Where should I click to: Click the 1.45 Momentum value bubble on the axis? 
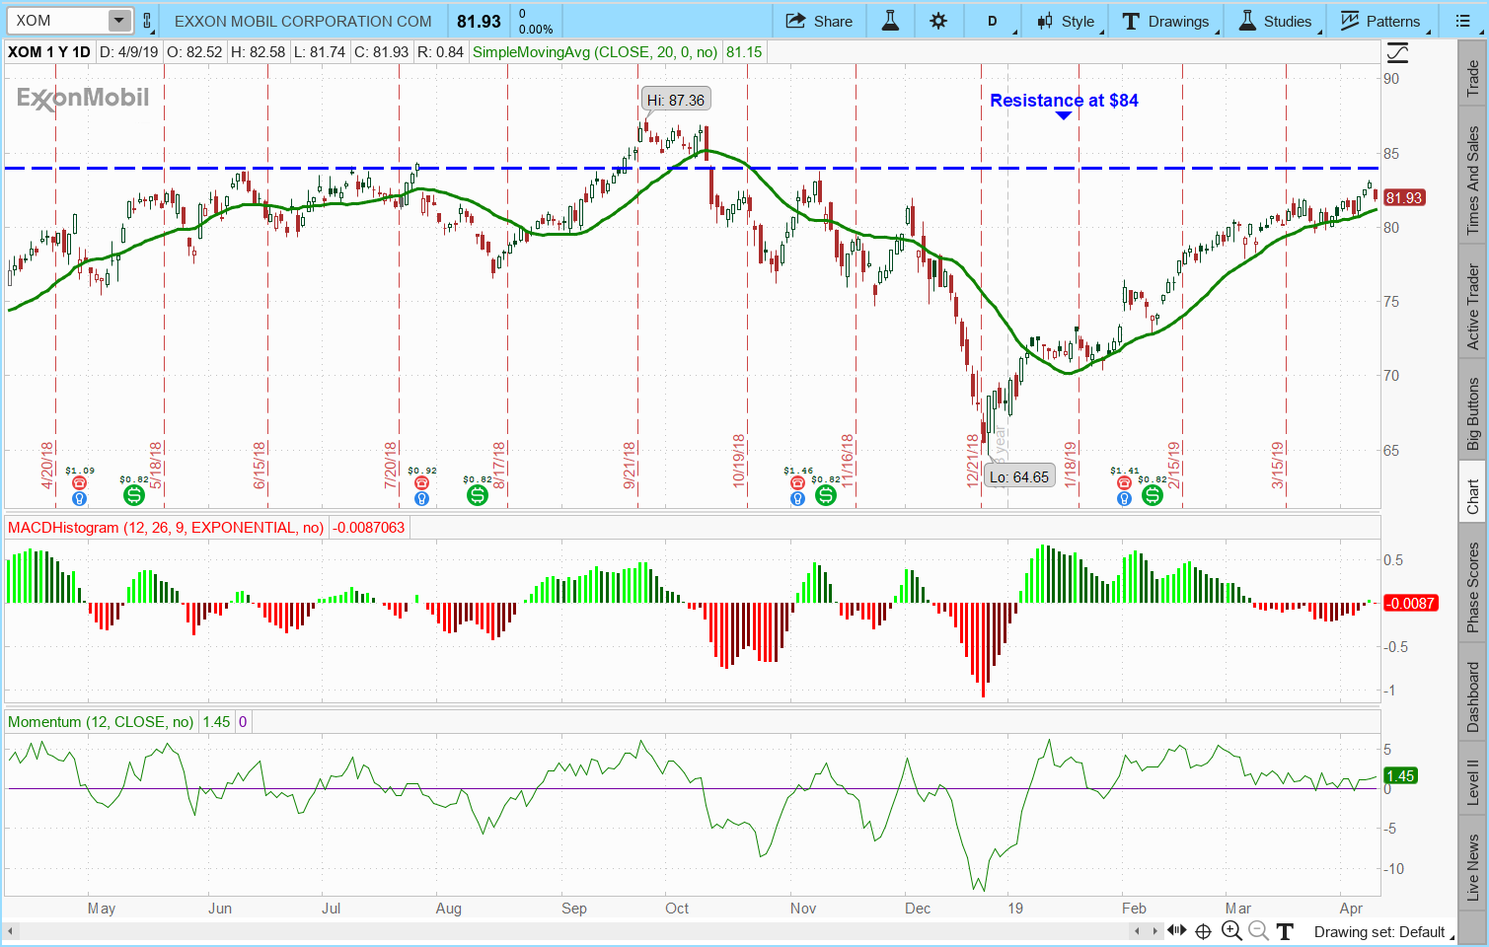coord(1400,775)
